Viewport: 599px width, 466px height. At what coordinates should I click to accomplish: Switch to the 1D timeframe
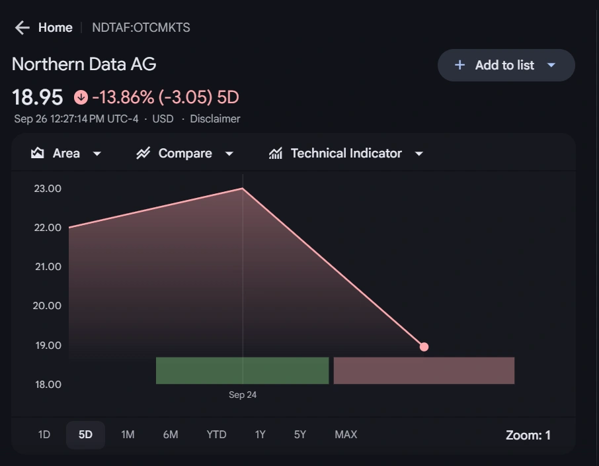click(x=44, y=435)
